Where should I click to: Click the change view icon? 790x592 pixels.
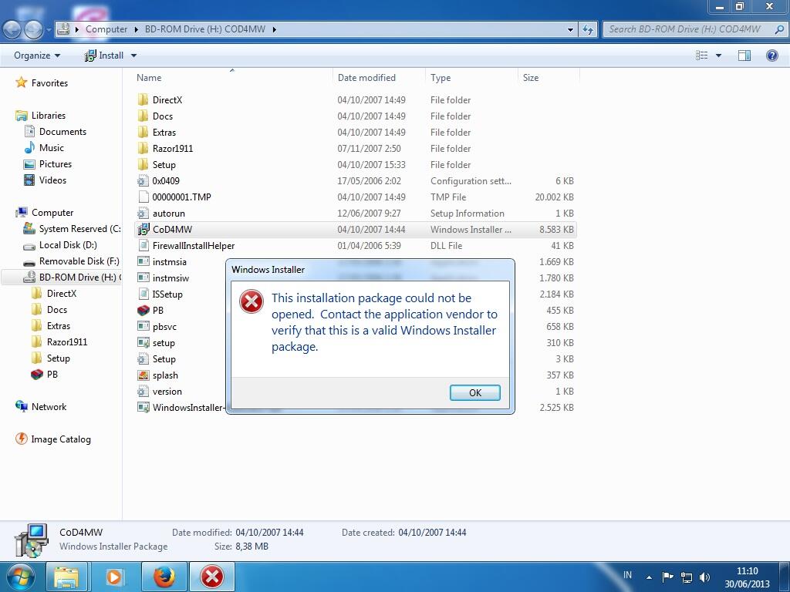pyautogui.click(x=701, y=55)
